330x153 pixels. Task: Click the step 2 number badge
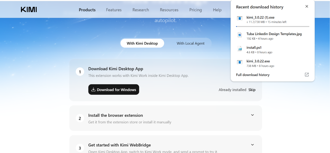[80, 118]
